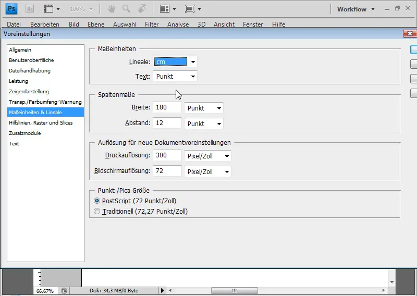This screenshot has width=417, height=296.
Task: Open the Hilfe menu
Action: point(278,24)
